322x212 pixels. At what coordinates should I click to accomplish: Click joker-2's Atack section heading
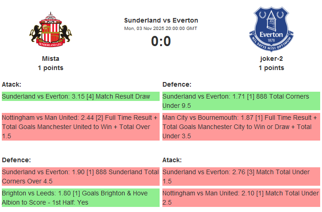(172, 160)
